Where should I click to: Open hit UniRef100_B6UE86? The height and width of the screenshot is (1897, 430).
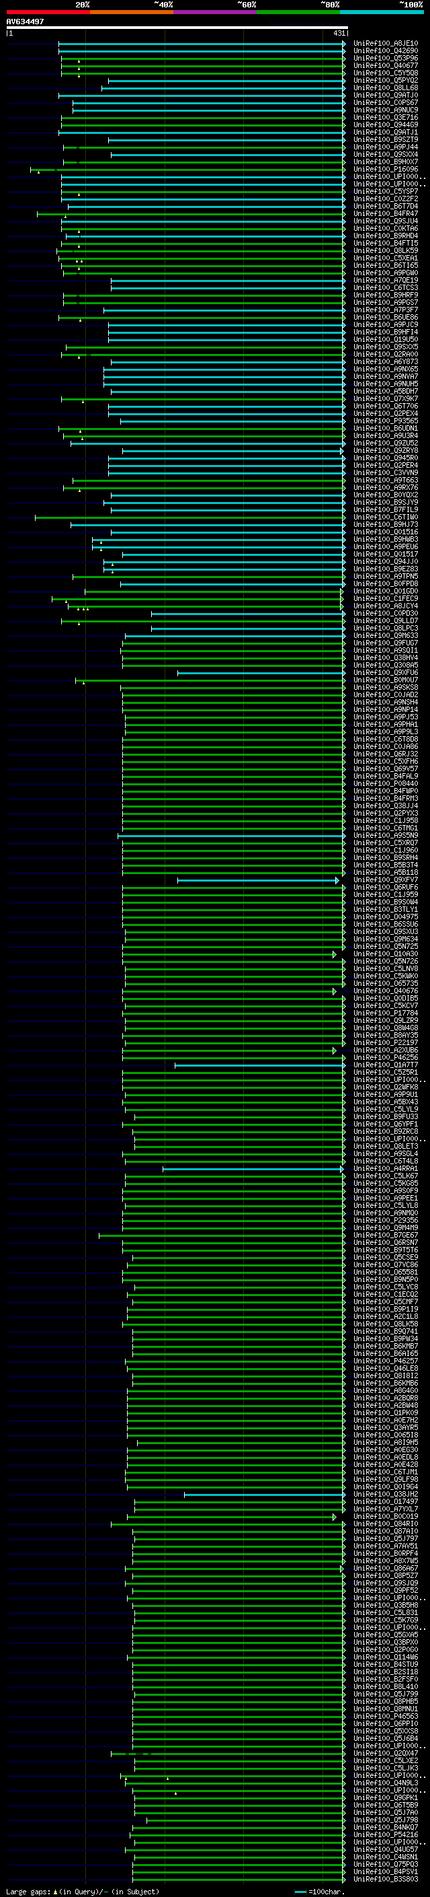[x=386, y=318]
